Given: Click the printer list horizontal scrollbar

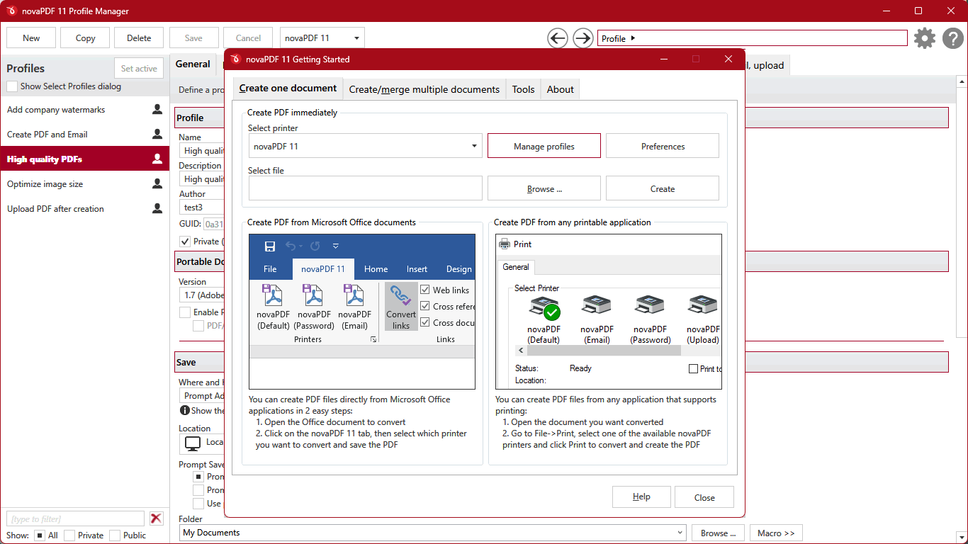Looking at the screenshot, I should pos(604,351).
